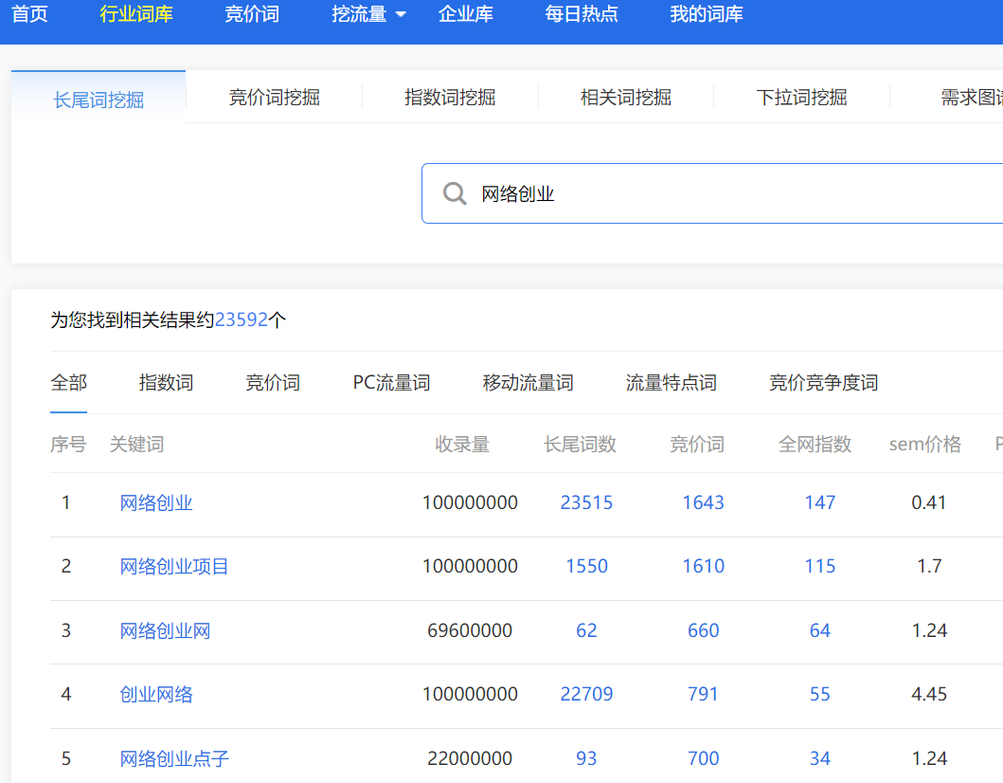Open the 每日热点 navigation item
1003x783 pixels.
point(582,14)
